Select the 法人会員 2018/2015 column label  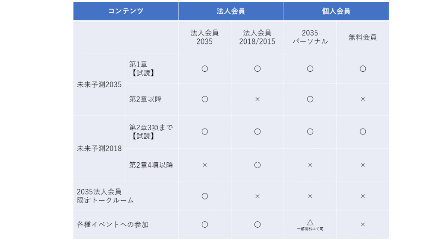coord(257,37)
